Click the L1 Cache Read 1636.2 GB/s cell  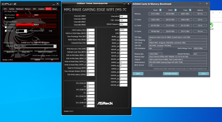pyautogui.click(x=155, y=20)
